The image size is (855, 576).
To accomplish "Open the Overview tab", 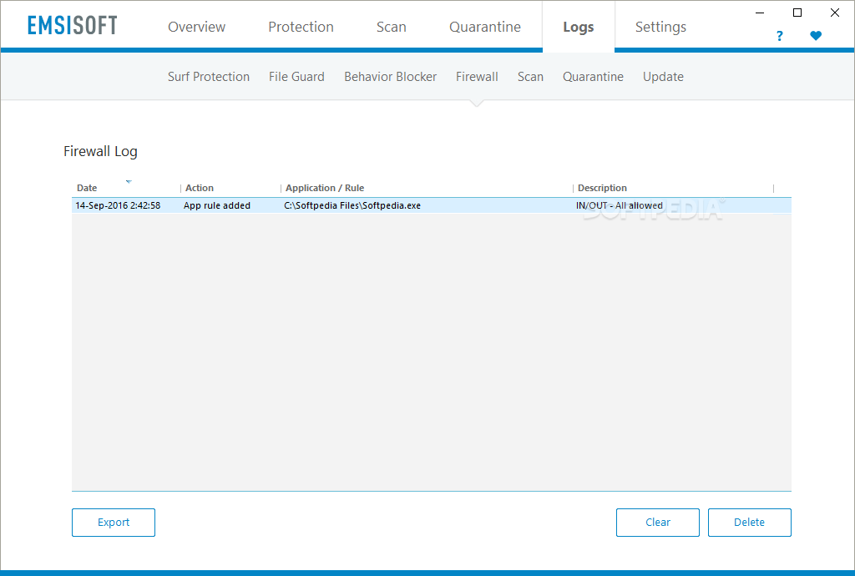I will pos(196,27).
